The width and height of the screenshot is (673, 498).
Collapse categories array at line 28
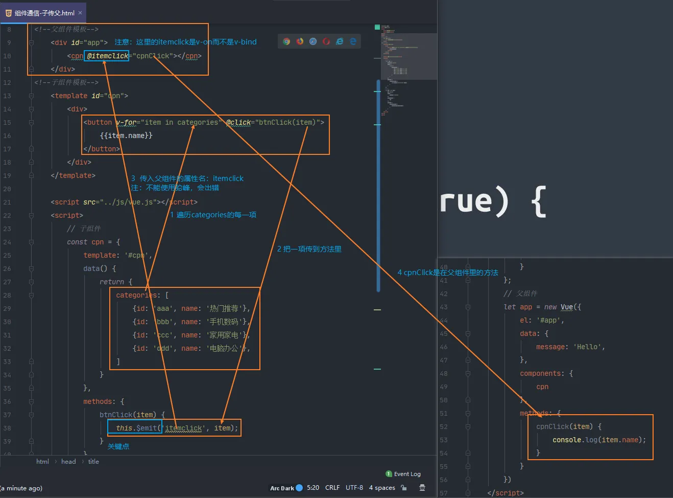31,295
